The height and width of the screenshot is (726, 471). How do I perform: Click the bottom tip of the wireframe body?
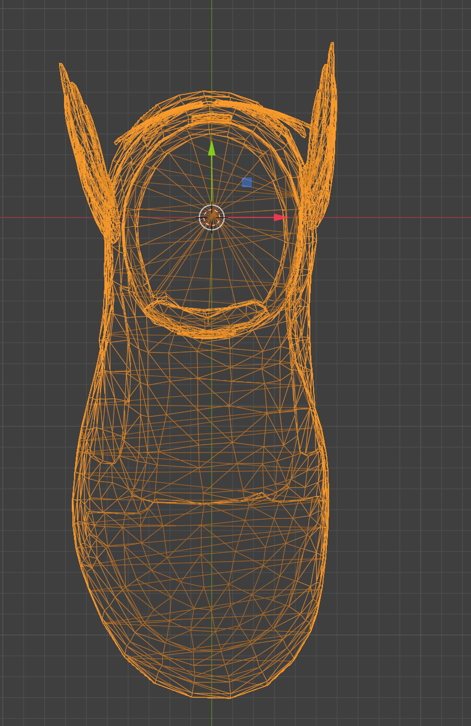[211, 697]
